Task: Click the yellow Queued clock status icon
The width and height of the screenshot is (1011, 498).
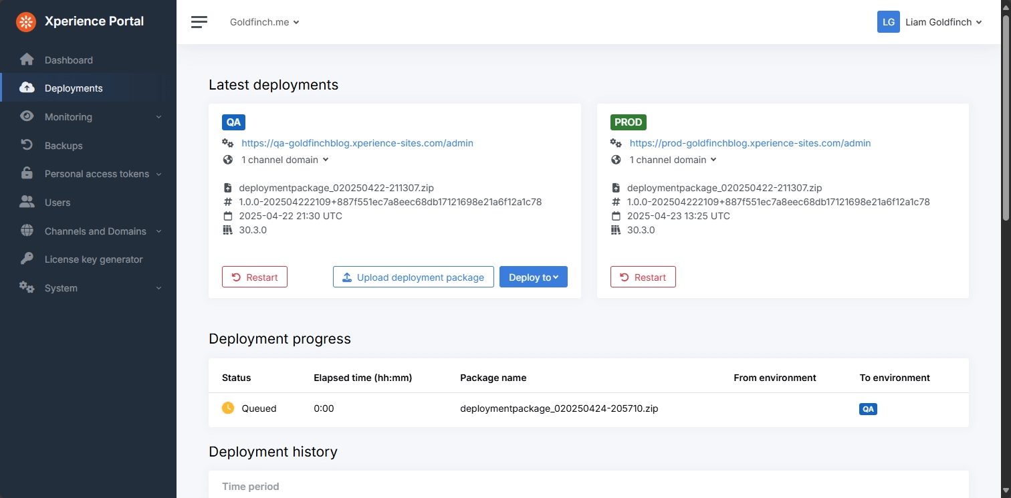Action: coord(228,408)
